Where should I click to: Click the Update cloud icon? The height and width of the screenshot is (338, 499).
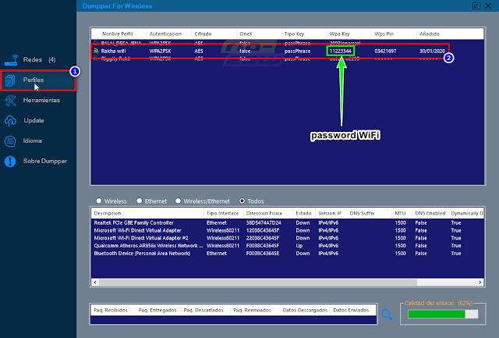[x=10, y=121]
